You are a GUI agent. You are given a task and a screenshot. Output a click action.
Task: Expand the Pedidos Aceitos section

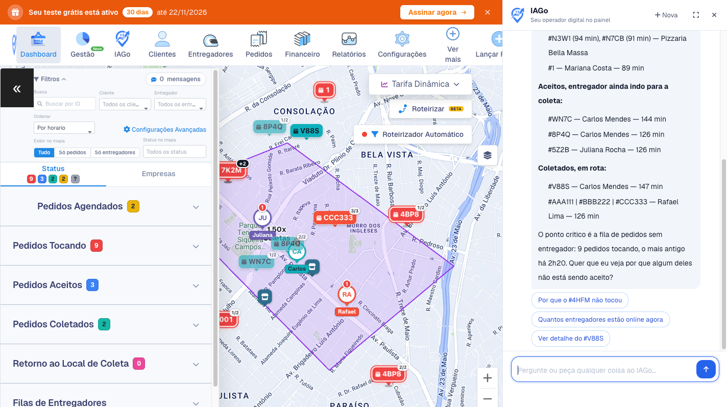tap(106, 285)
